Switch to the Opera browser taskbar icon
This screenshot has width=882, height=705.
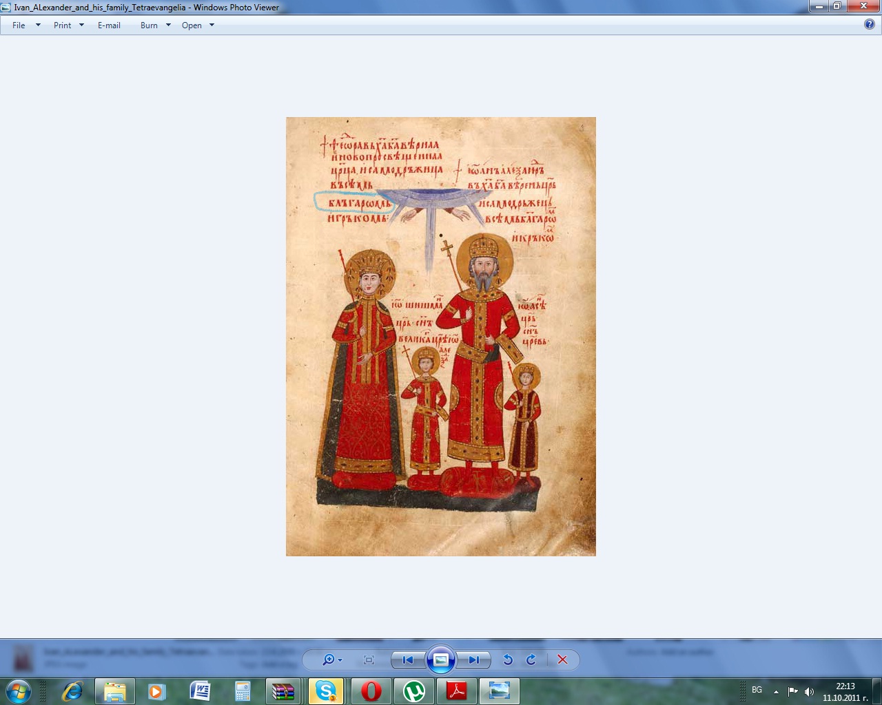coord(371,691)
